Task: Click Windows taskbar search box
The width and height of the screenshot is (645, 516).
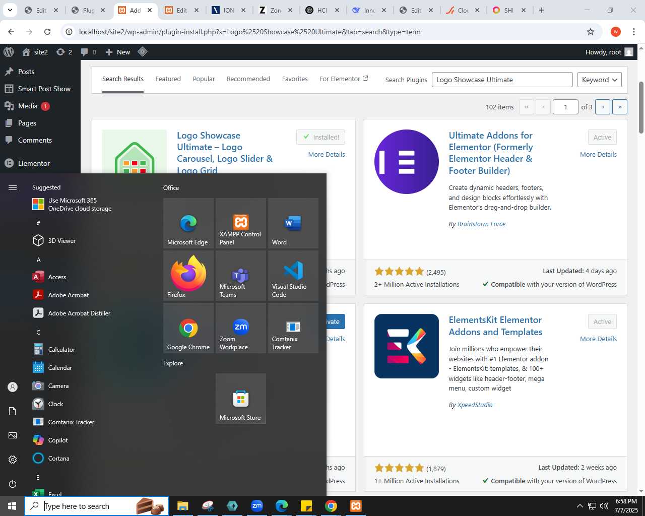Action: coord(97,506)
